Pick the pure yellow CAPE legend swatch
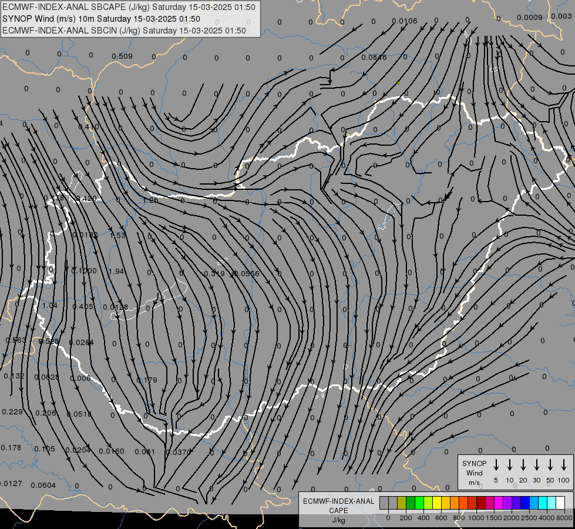The height and width of the screenshot is (529, 575). [437, 503]
